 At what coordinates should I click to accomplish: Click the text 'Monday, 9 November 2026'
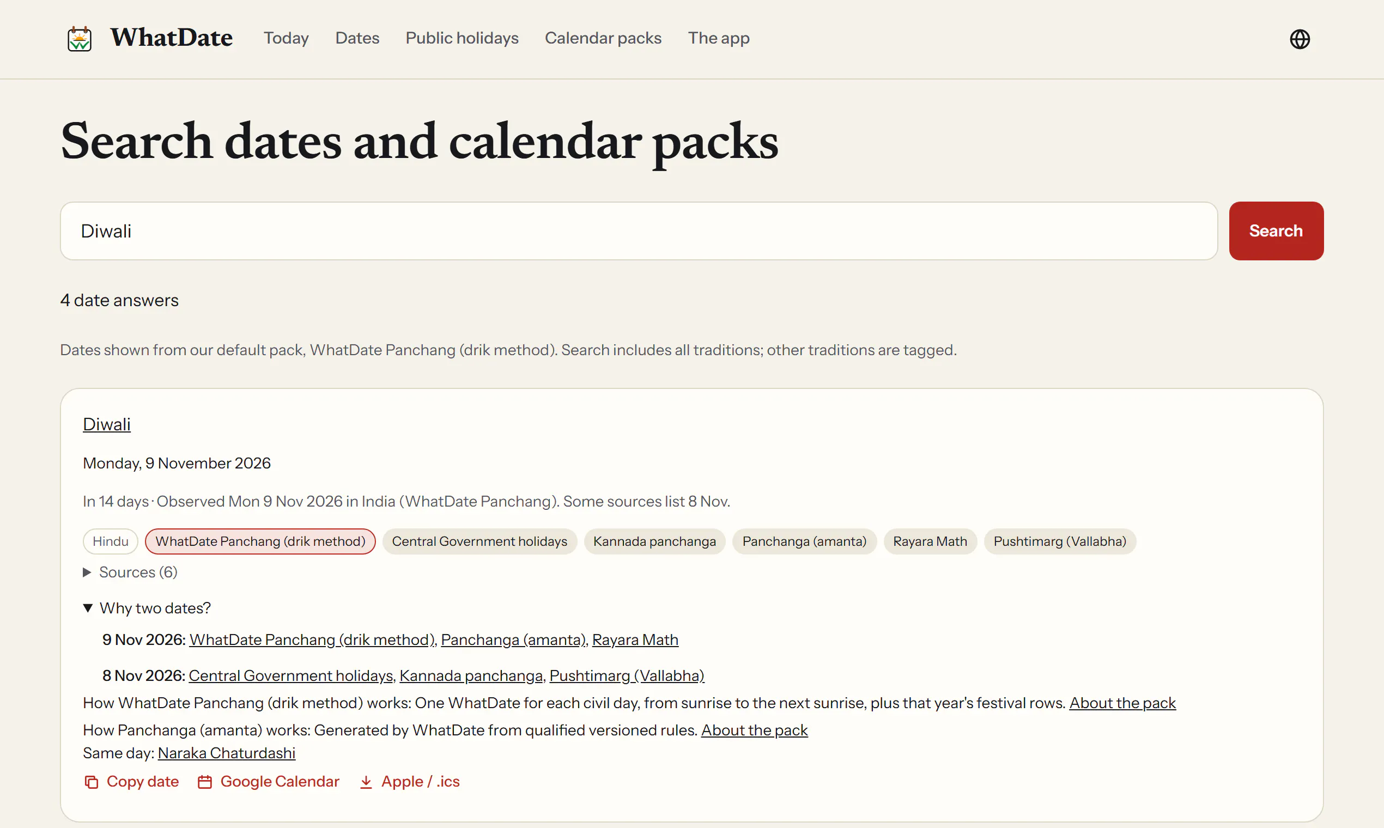click(177, 463)
